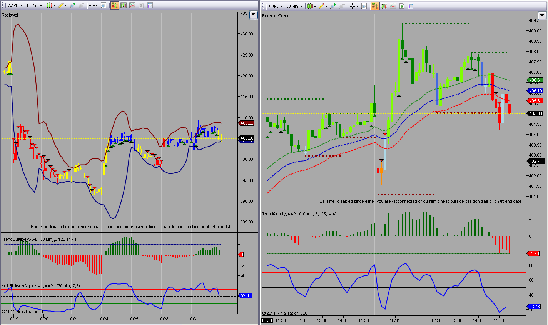Screen dimensions: 548x325
Task: Click the red 0 marker on the 30 Min TrendQuality panel
Action: (x=242, y=255)
